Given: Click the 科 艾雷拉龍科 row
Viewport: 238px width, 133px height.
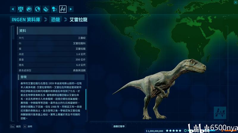Looking at the screenshot, I should click(x=52, y=43).
